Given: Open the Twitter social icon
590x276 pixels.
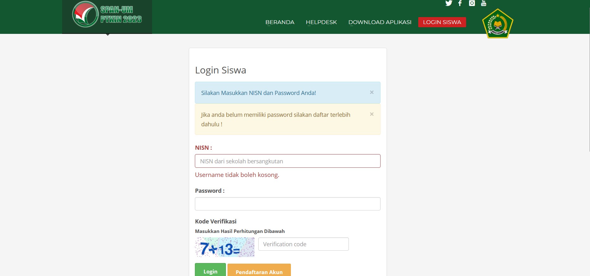Looking at the screenshot, I should coord(449,3).
